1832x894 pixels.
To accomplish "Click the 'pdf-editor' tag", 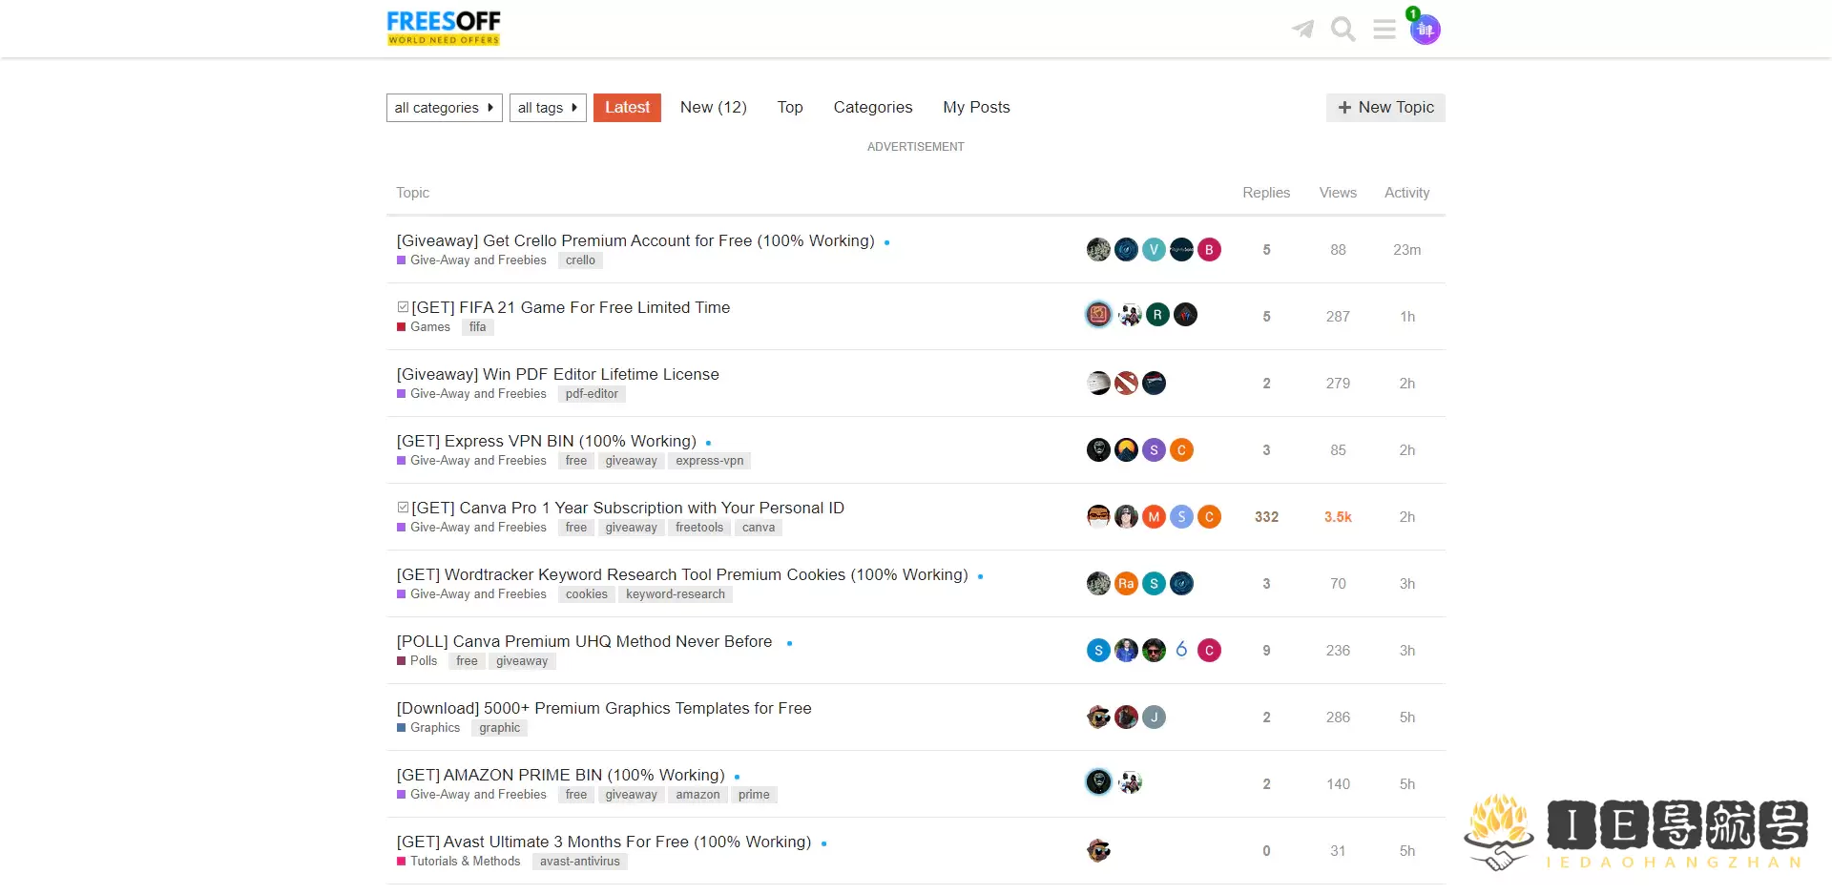I will (592, 394).
